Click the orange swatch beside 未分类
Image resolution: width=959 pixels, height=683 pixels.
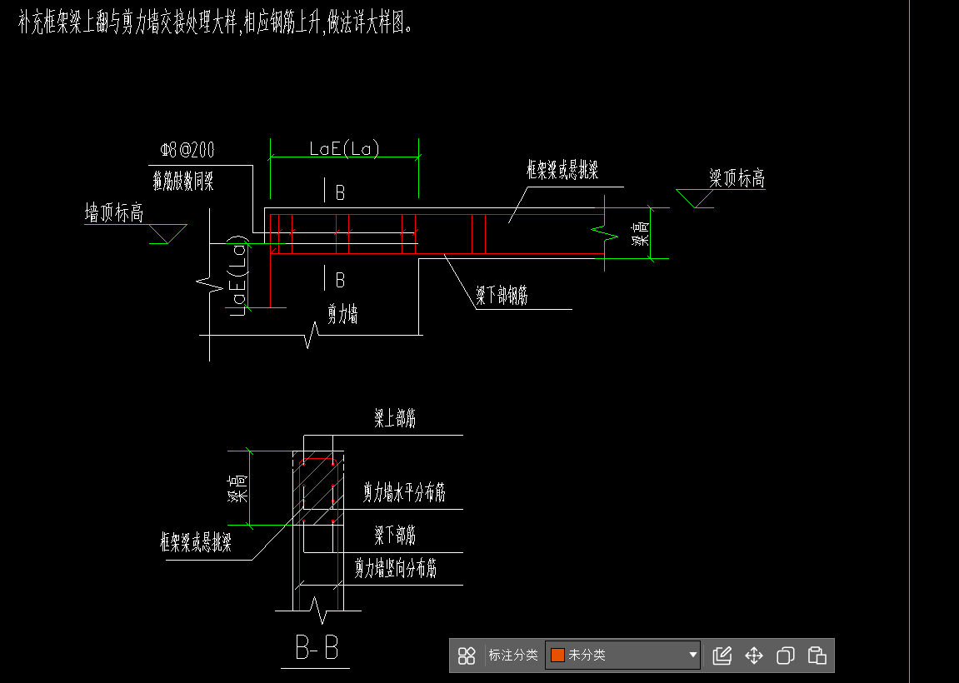[x=557, y=655]
